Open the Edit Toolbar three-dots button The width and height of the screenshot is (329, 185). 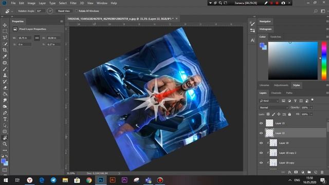(5, 151)
